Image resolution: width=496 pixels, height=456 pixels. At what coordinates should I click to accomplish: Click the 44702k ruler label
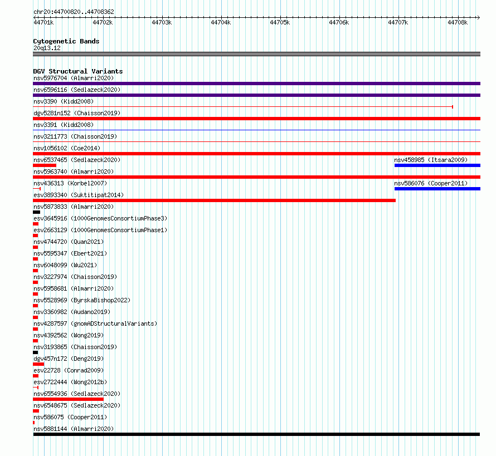pyautogui.click(x=103, y=22)
